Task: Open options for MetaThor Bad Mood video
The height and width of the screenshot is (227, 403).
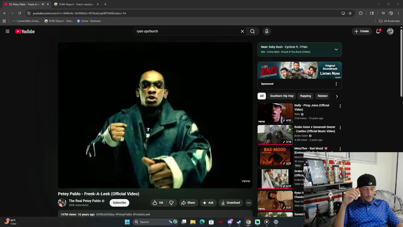Action: (340, 149)
